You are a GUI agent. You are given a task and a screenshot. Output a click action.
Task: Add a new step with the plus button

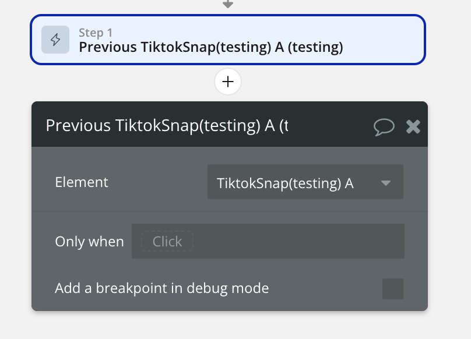(x=228, y=82)
